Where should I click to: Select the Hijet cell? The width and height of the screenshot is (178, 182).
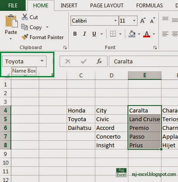(170, 145)
